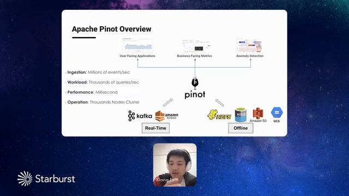
Task: Click the "Performance: Millisecond" line
Action: point(91,92)
